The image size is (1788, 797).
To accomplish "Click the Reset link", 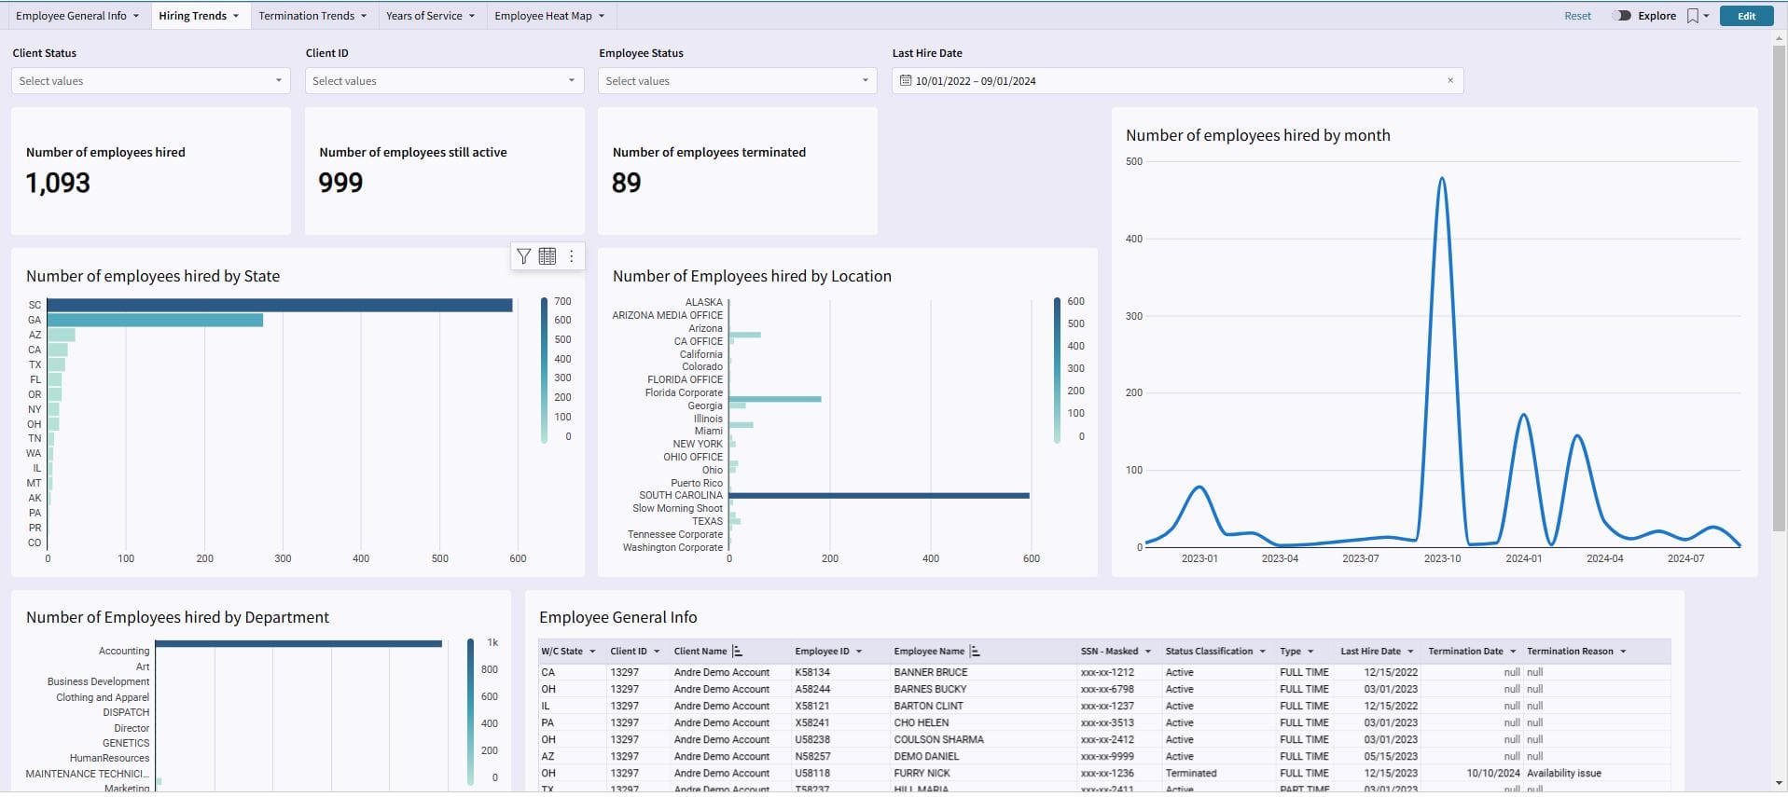I will coord(1577,16).
